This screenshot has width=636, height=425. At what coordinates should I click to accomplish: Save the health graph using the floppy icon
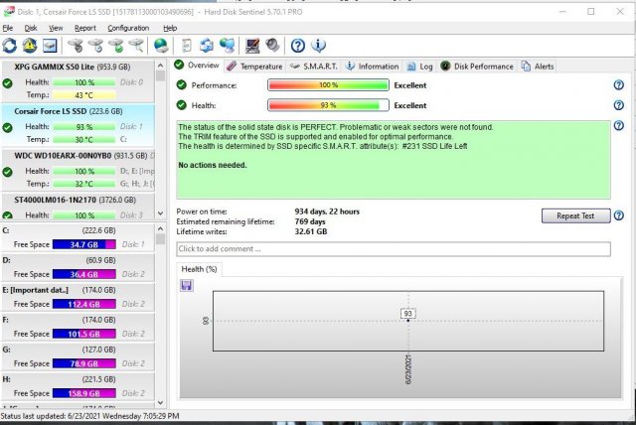pyautogui.click(x=187, y=285)
